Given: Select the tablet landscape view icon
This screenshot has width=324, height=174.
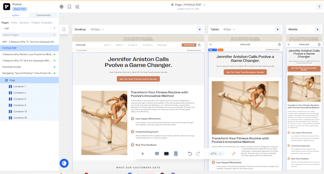Looking at the screenshot, I should pos(166,154).
